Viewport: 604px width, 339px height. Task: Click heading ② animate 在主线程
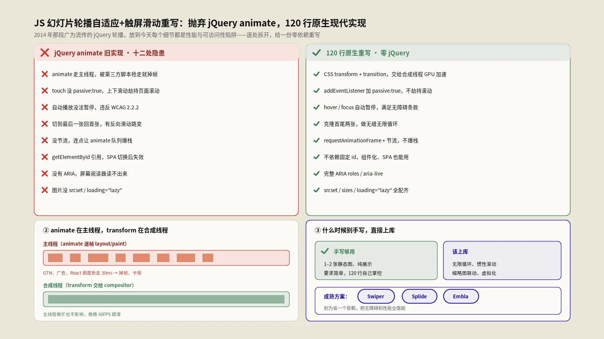105,230
